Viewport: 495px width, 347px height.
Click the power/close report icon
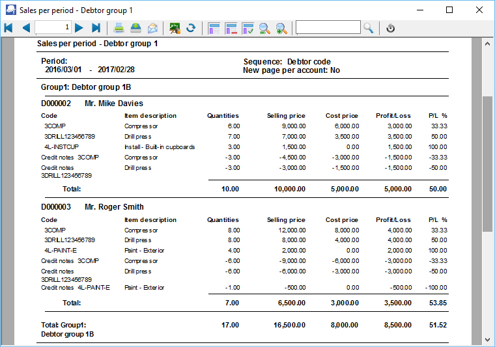pyautogui.click(x=391, y=28)
